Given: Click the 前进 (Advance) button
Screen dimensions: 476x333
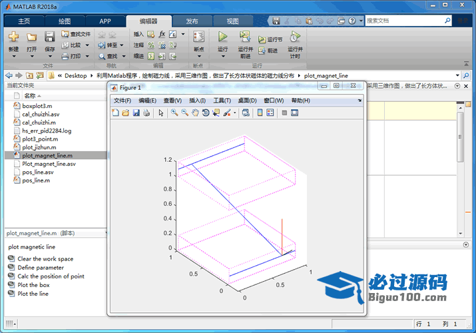Looking at the screenshot, I should pos(268,51).
